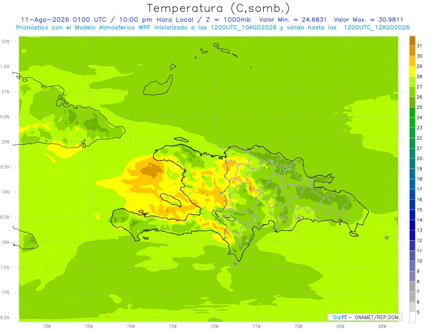This screenshot has height=331, width=429.
Task: Click color bar segment between 25 and 26
Action: tap(412, 102)
